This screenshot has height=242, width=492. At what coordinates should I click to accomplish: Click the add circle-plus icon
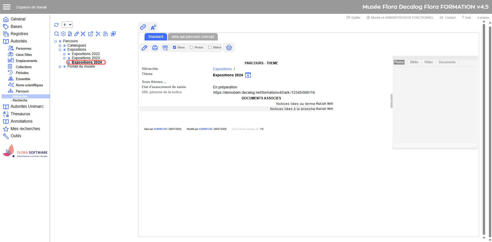(x=63, y=34)
